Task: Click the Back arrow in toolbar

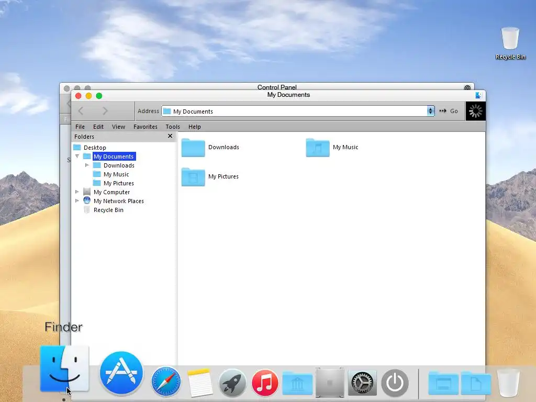Action: (x=81, y=111)
